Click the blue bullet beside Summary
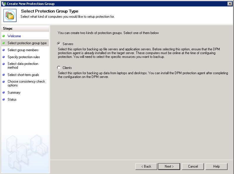Image resolution: width=234 pixels, height=174 pixels. click(4, 92)
